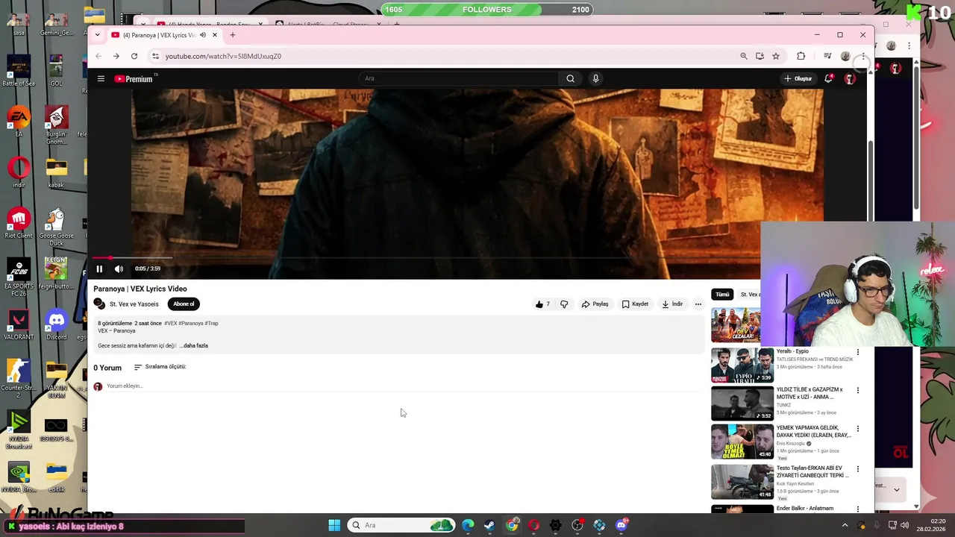Show hidden system tray icons chevron
The image size is (955, 537).
pos(845,525)
